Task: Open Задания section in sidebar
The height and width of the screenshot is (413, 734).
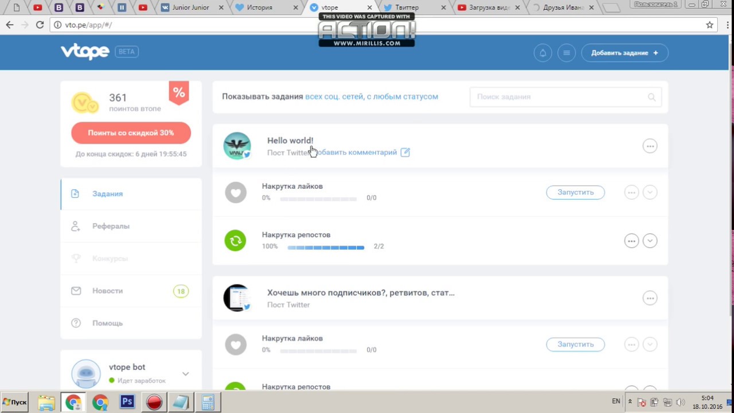Action: pyautogui.click(x=131, y=194)
